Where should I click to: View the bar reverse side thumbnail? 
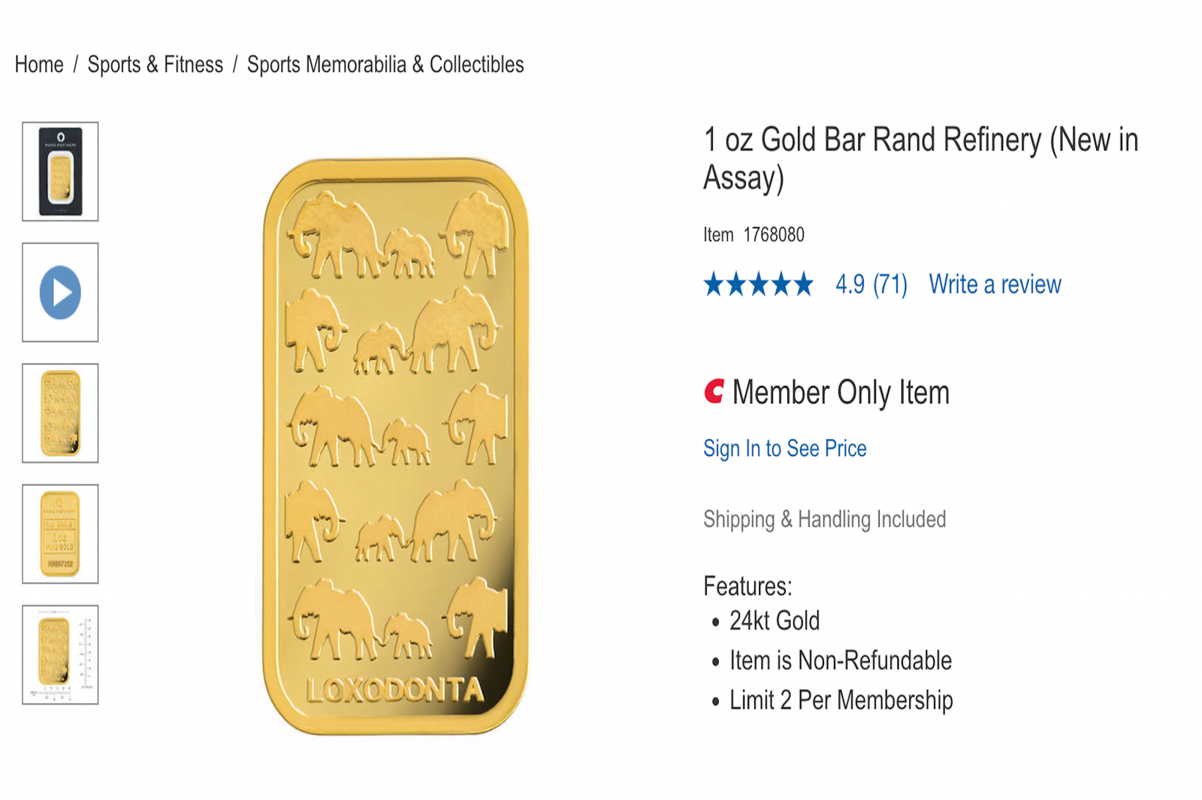(x=60, y=534)
